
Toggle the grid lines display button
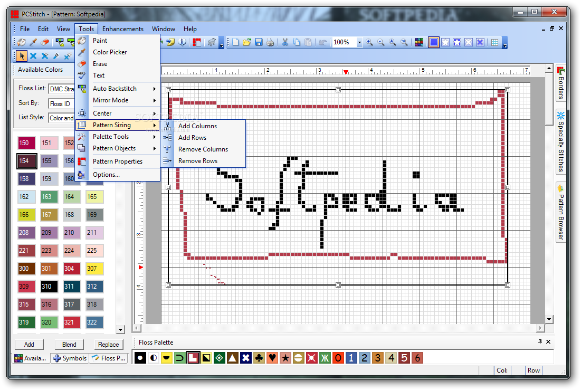coord(494,42)
